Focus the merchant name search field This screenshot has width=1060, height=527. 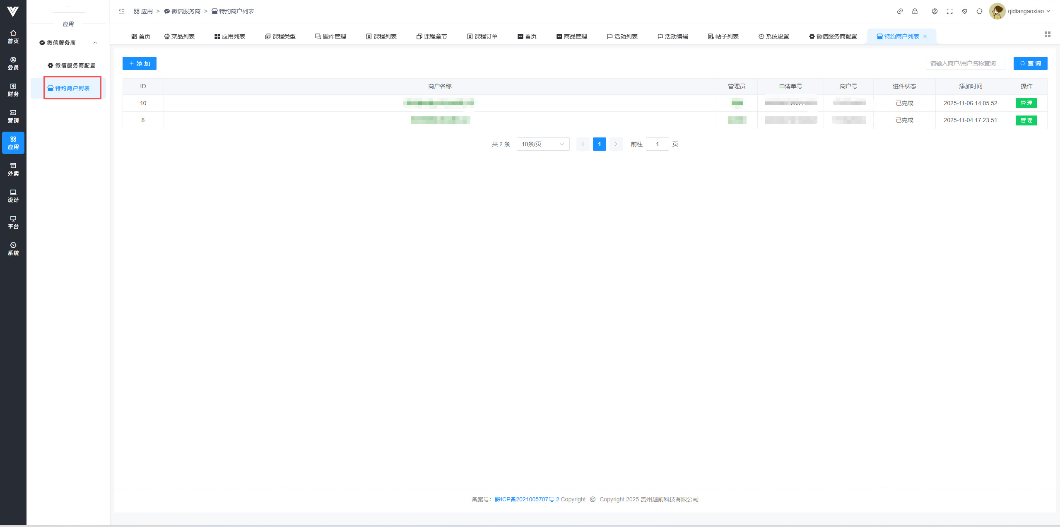(x=965, y=63)
